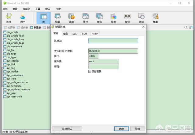
Task: Switch view with the grid icon
Action: pos(191,27)
